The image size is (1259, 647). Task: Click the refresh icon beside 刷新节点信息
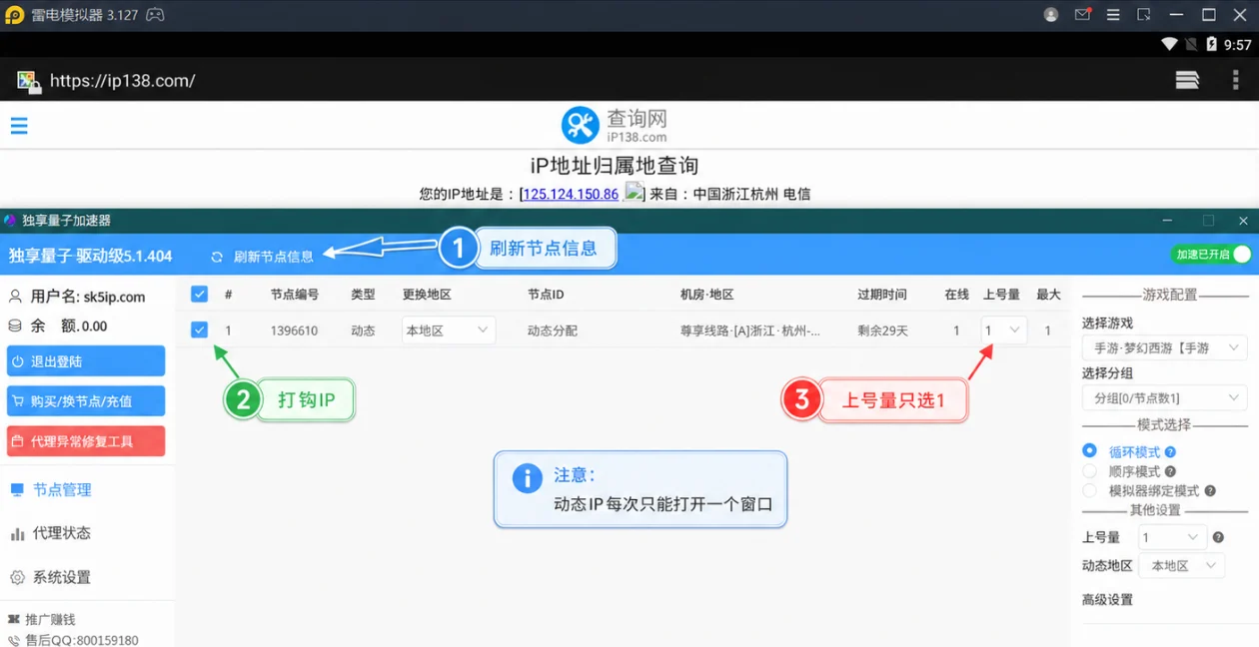[x=217, y=257]
